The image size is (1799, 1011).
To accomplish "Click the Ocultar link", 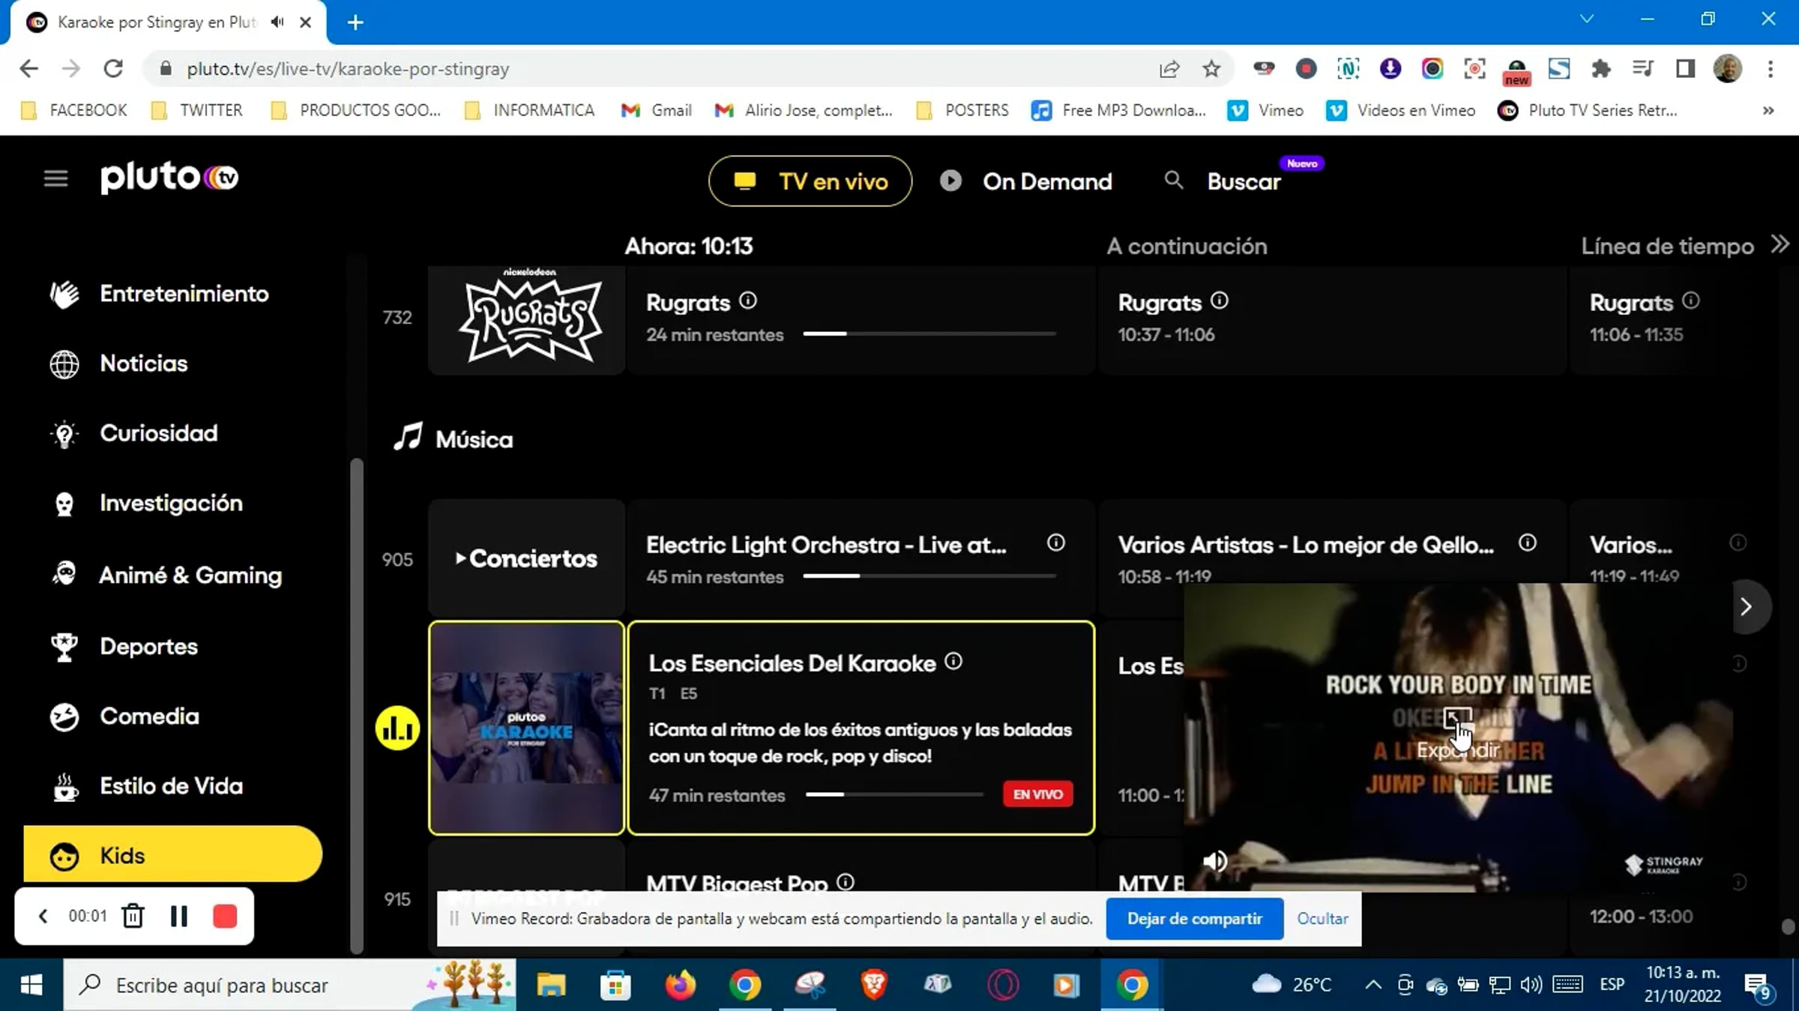I will 1322,918.
